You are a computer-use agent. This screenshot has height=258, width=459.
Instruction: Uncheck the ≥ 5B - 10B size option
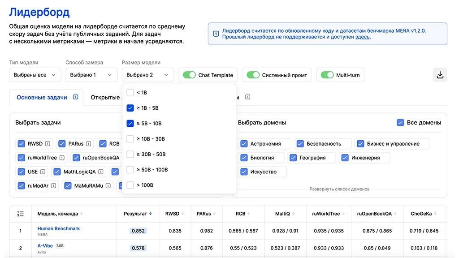point(130,124)
